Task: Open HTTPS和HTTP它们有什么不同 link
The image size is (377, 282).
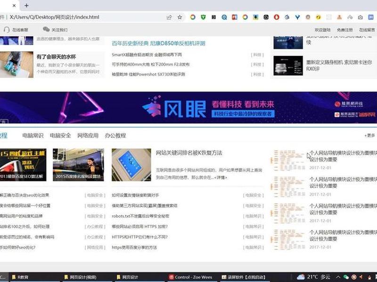Action: (139, 237)
